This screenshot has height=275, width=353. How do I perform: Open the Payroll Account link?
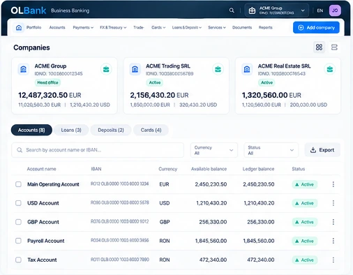point(46,241)
